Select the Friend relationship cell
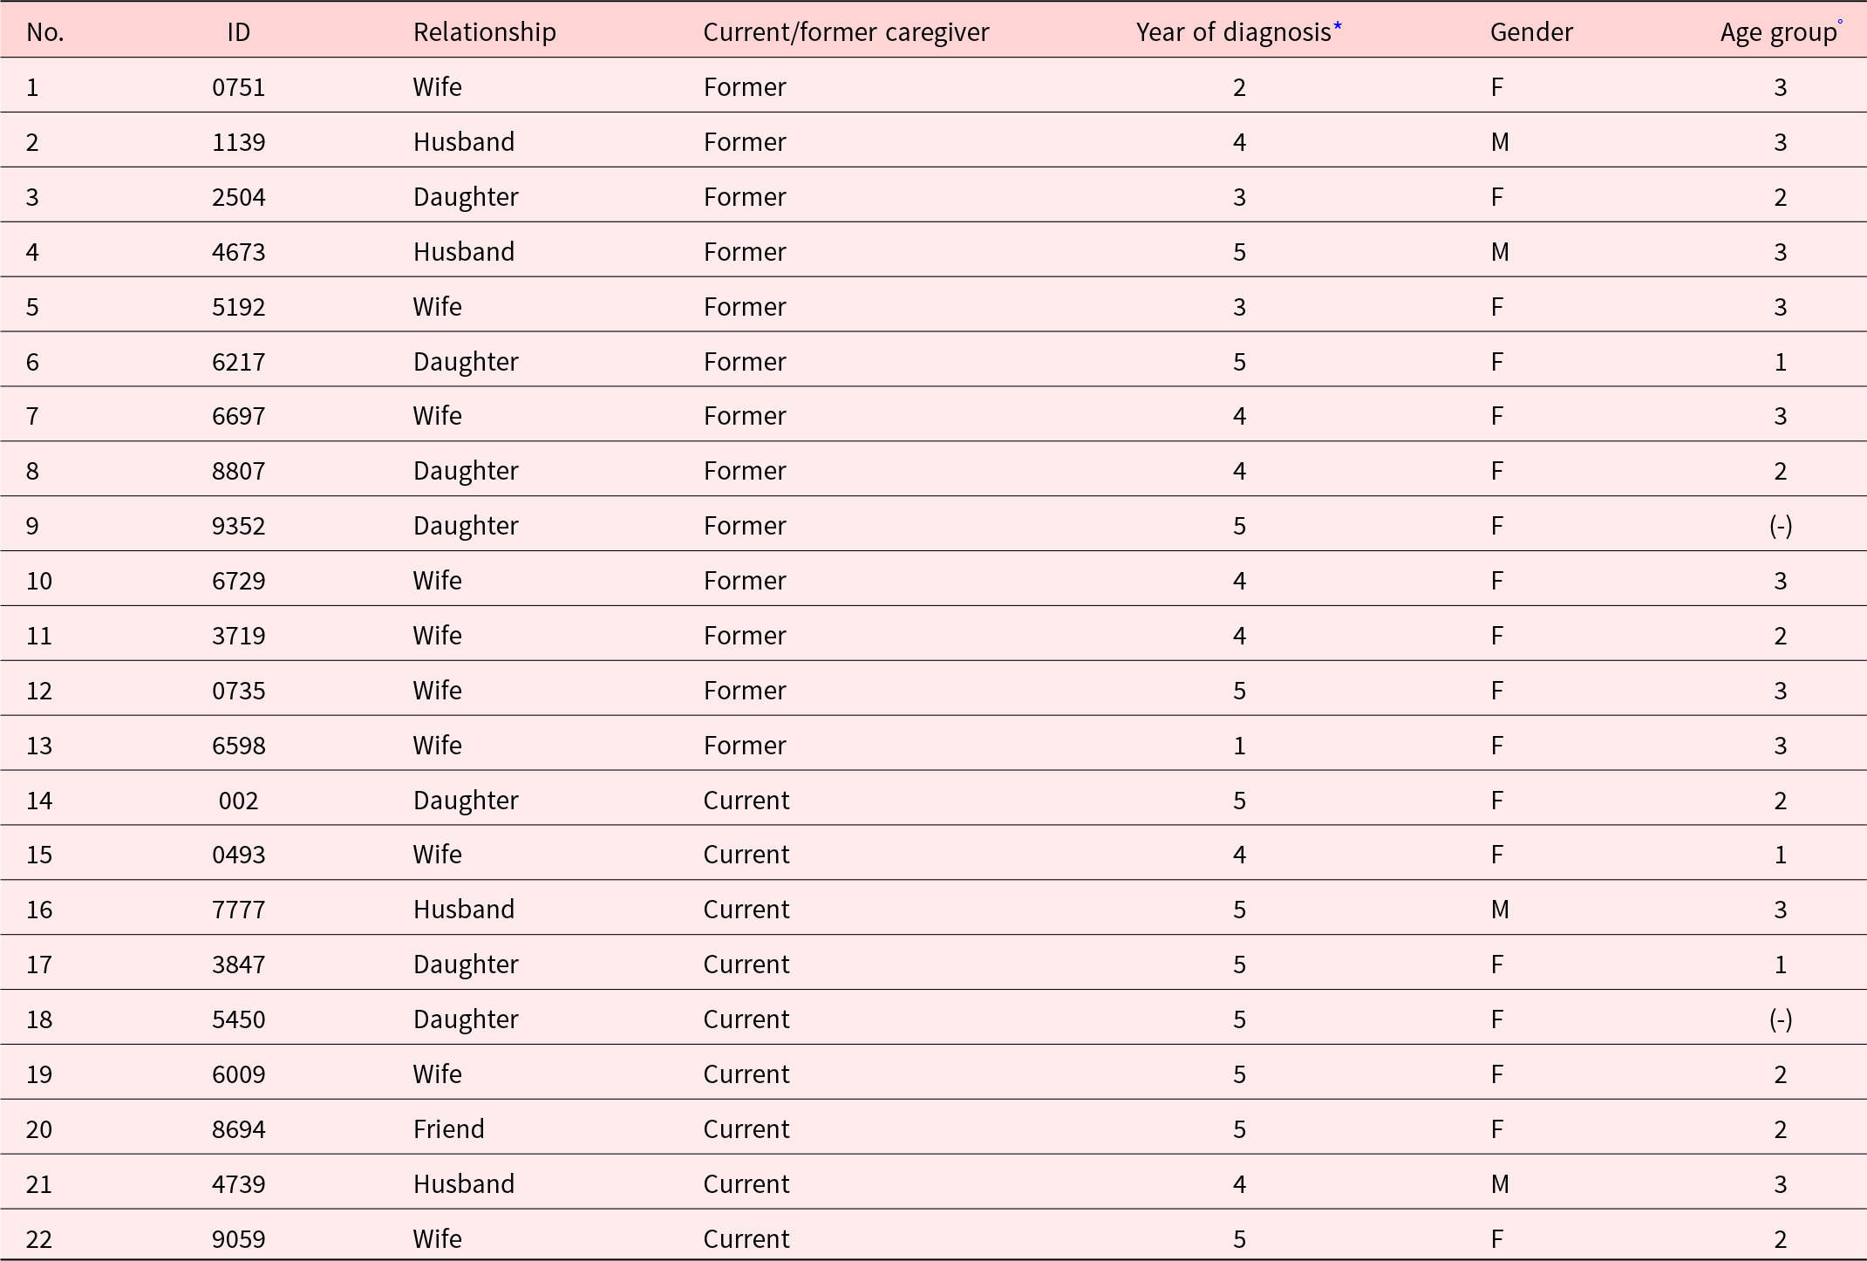 tap(448, 1129)
